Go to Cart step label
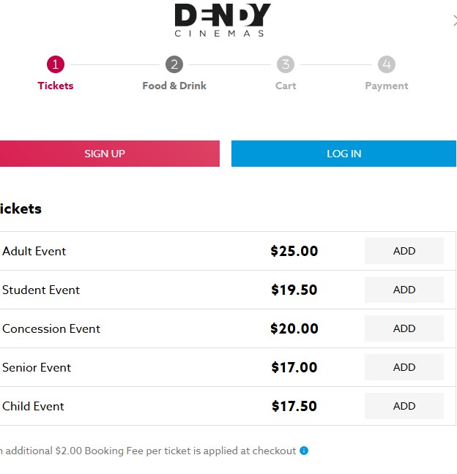 point(286,86)
